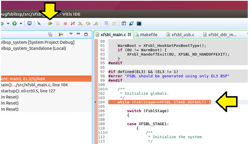Click the Disconnect debug icon
This screenshot has width=251, height=144.
coord(73,24)
